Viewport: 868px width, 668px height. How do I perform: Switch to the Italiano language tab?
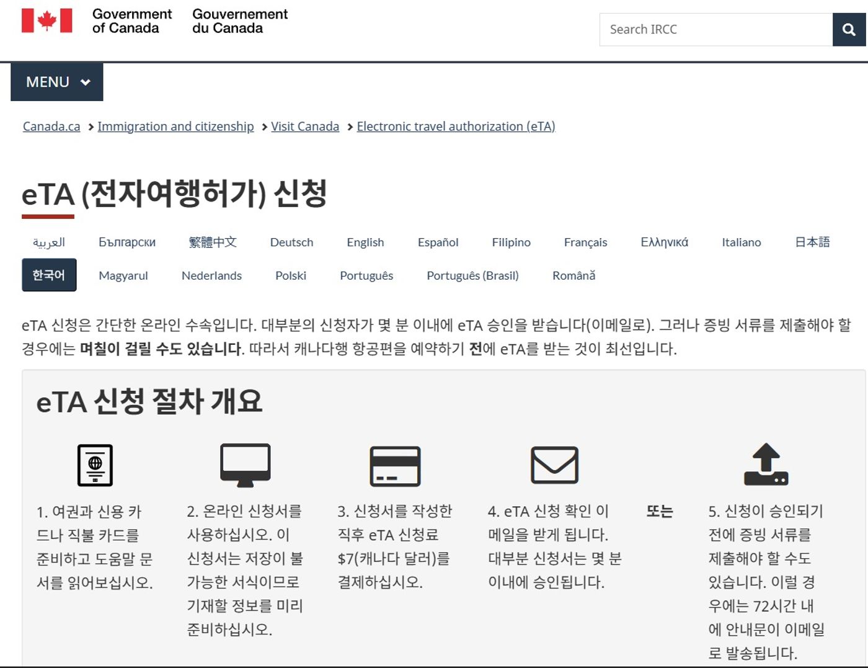[x=742, y=242]
